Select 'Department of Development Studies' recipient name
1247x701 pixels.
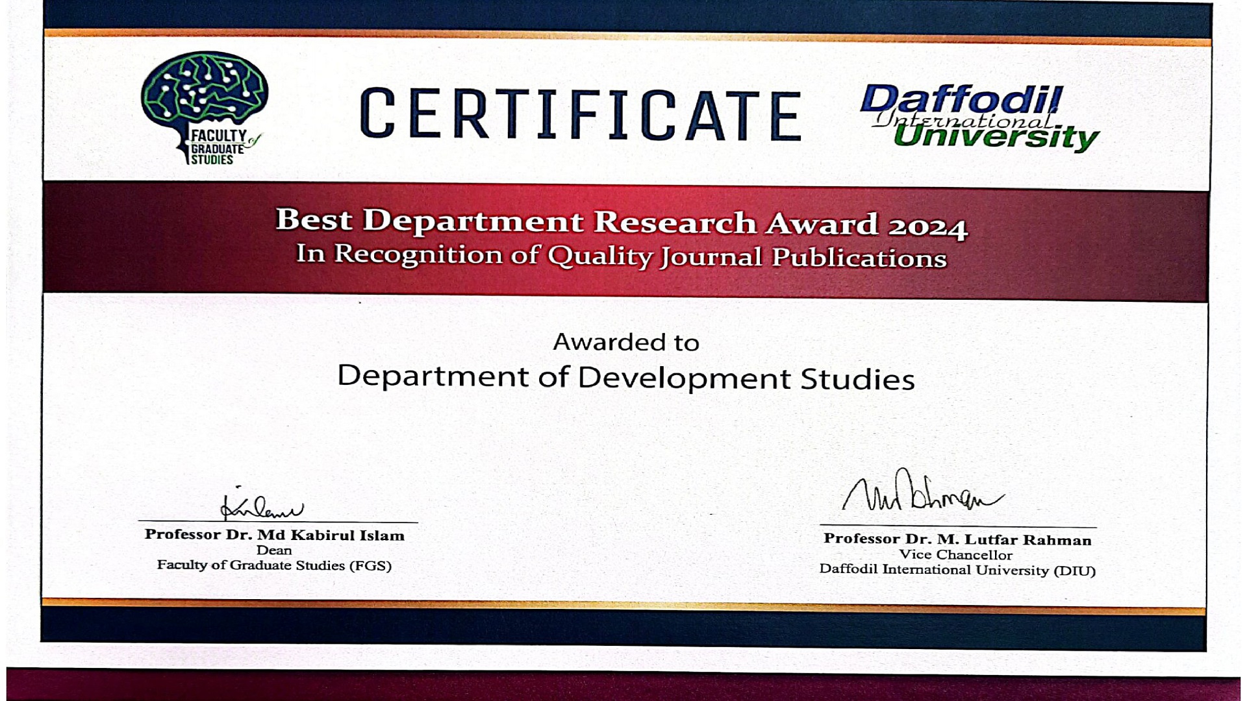pos(626,378)
